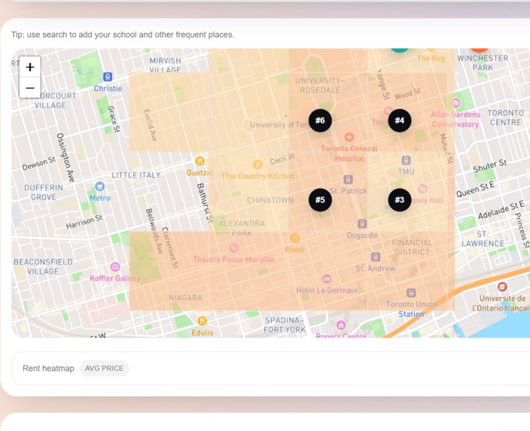Click the St. Andrew station icon
530x431 pixels.
tap(375, 257)
